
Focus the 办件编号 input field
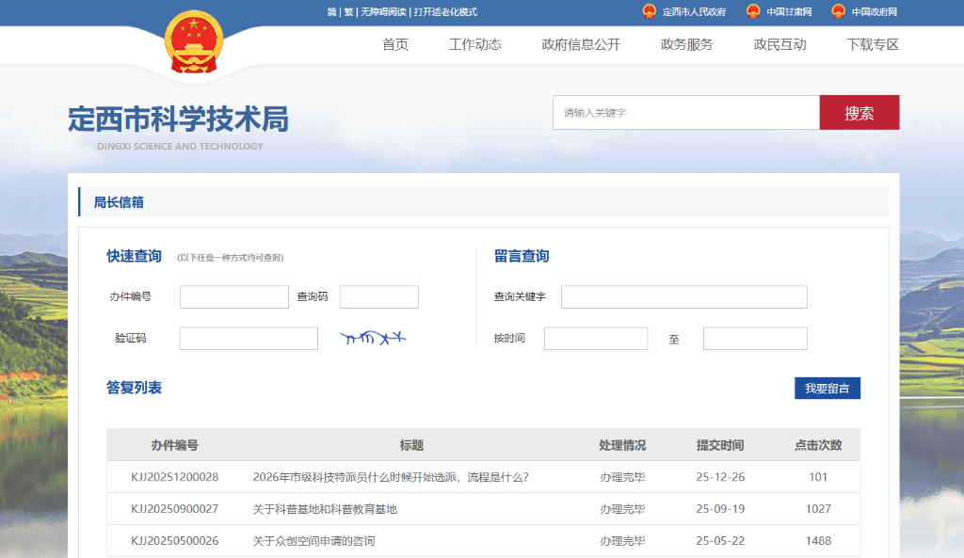tap(233, 297)
